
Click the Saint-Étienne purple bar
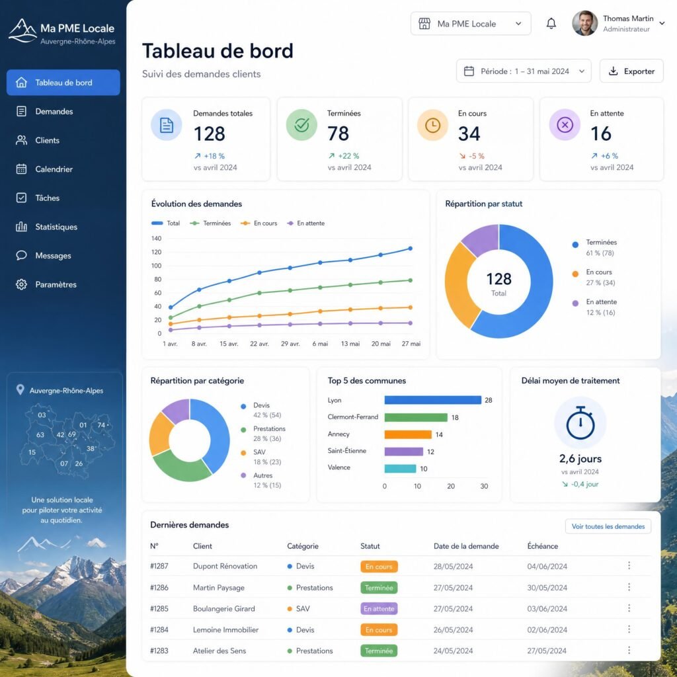pyautogui.click(x=404, y=452)
